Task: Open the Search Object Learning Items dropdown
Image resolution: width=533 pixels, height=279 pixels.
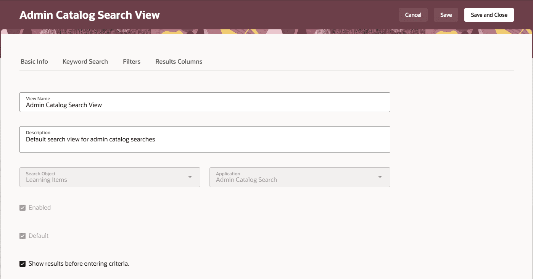Action: click(110, 177)
